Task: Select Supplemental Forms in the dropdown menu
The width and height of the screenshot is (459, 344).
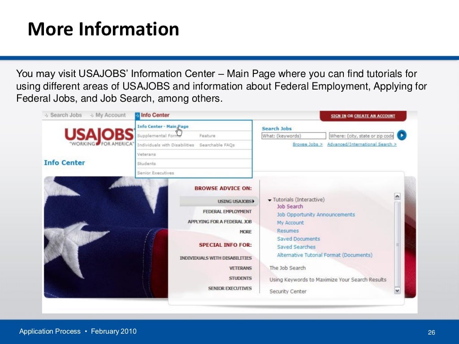Action: tap(159, 136)
